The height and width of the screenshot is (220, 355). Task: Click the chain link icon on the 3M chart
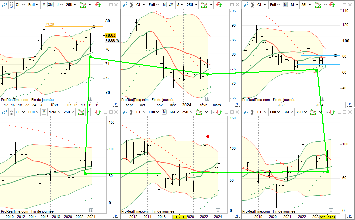point(253,112)
